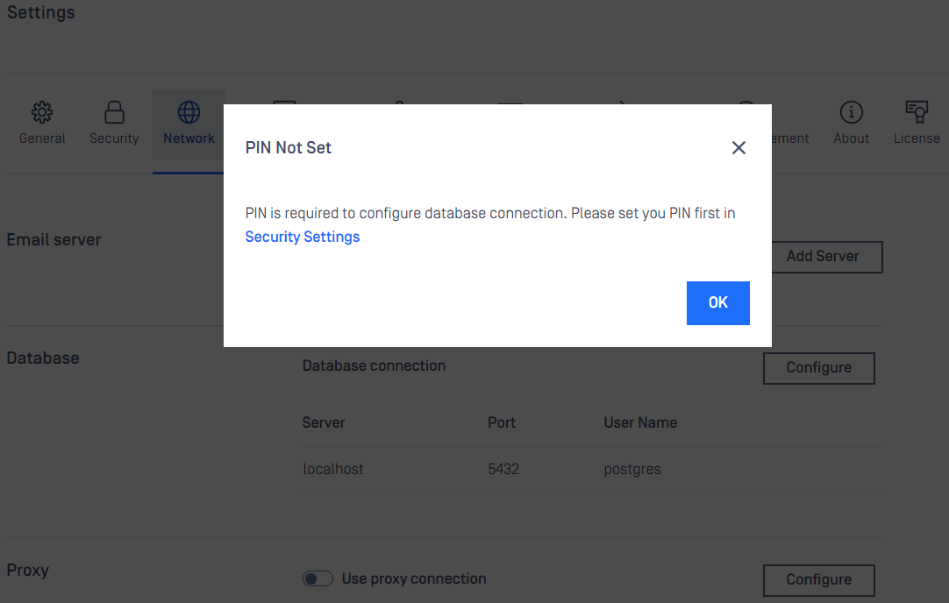This screenshot has height=603, width=949.
Task: Close the PIN Not Set dialog
Action: (739, 147)
